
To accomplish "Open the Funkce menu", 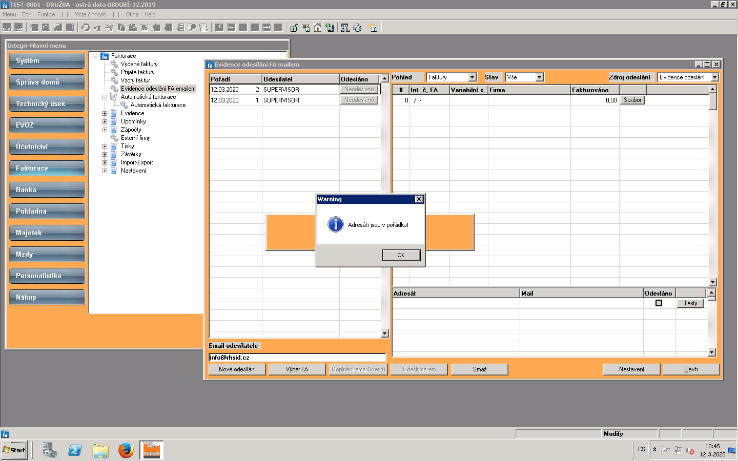I will point(46,14).
